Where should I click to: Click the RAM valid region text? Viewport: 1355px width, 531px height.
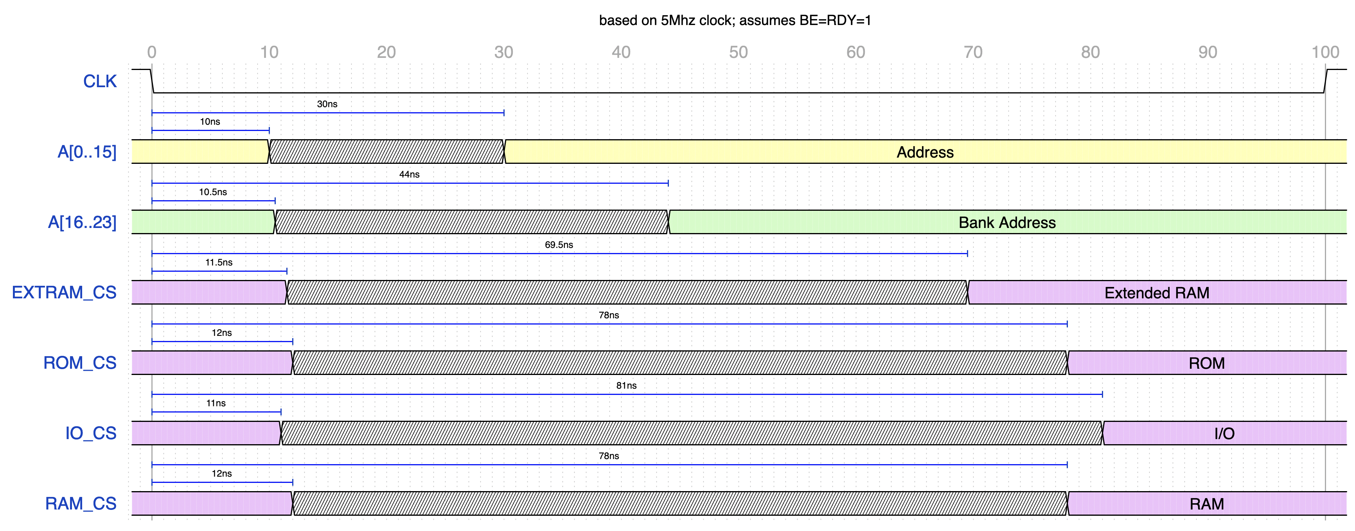1207,504
